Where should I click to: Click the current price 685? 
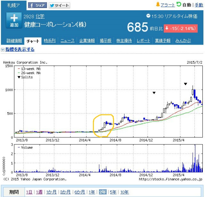138,27
